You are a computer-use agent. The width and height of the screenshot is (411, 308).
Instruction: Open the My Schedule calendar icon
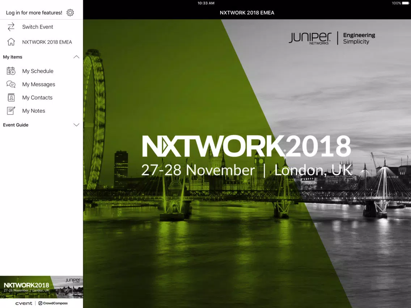11,71
